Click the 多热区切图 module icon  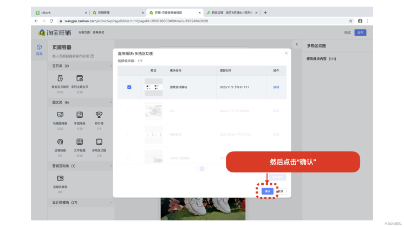click(99, 142)
